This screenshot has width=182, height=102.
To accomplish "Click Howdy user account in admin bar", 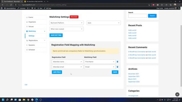I will [x=170, y=8].
